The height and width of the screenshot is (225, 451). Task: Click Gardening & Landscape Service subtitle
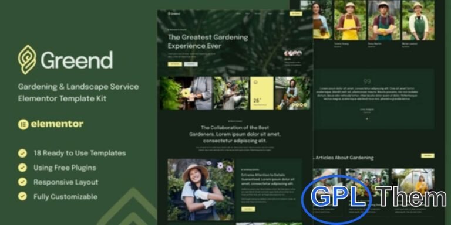click(x=78, y=87)
